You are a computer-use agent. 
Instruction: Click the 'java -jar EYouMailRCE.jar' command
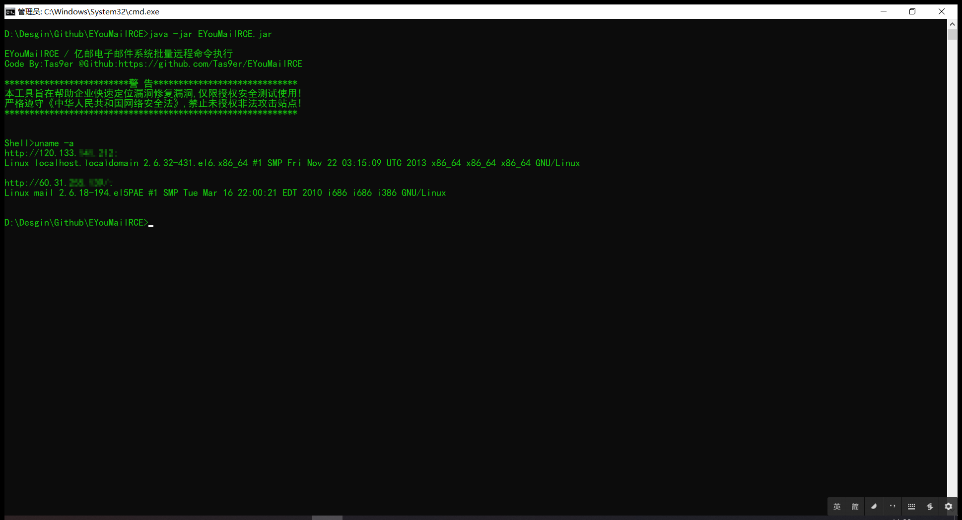[x=210, y=34]
